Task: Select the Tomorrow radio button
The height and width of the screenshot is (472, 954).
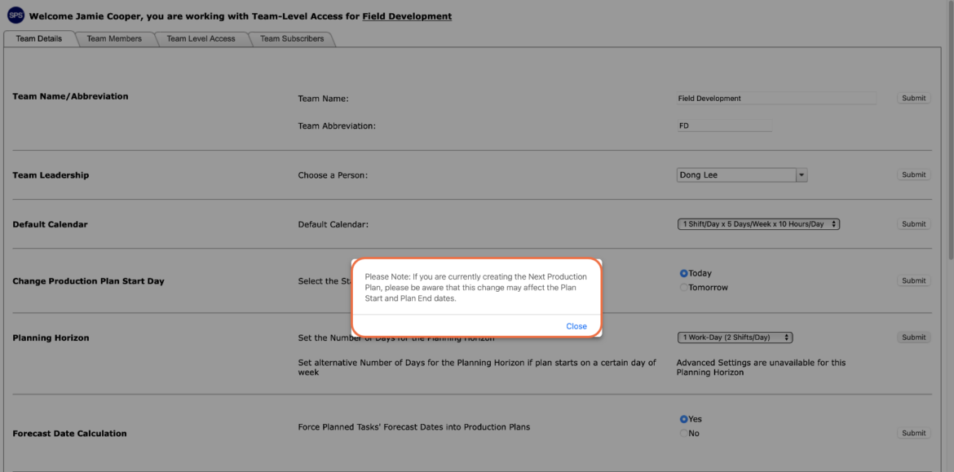Action: 684,288
